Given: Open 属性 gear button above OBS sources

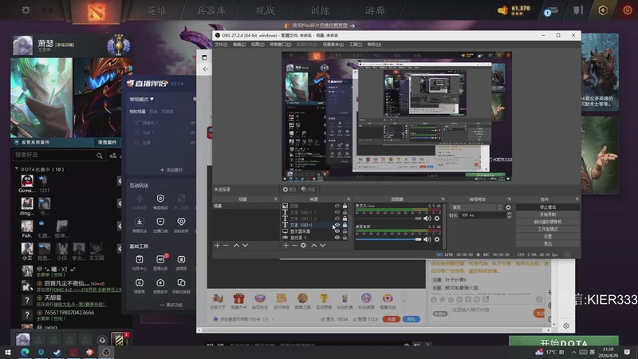Looking at the screenshot, I should tap(289, 189).
